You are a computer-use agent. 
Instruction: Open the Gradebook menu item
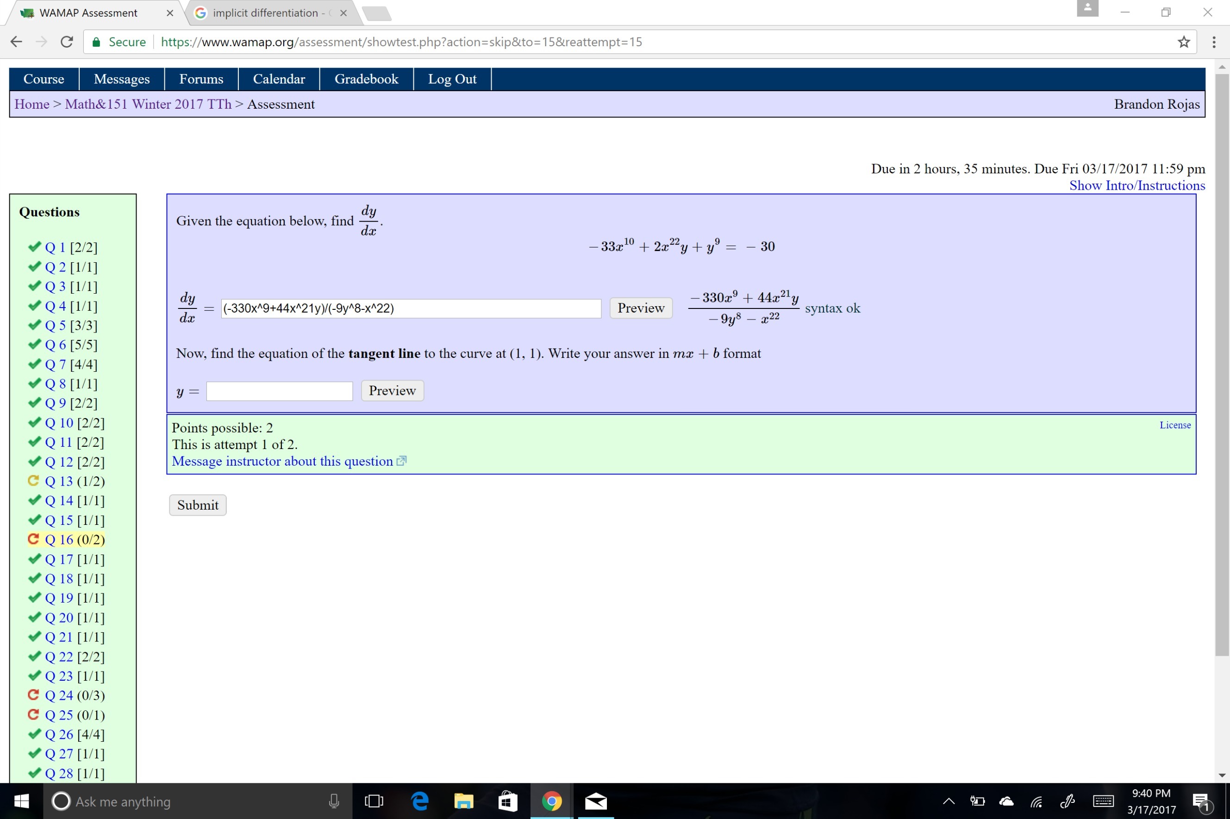366,79
